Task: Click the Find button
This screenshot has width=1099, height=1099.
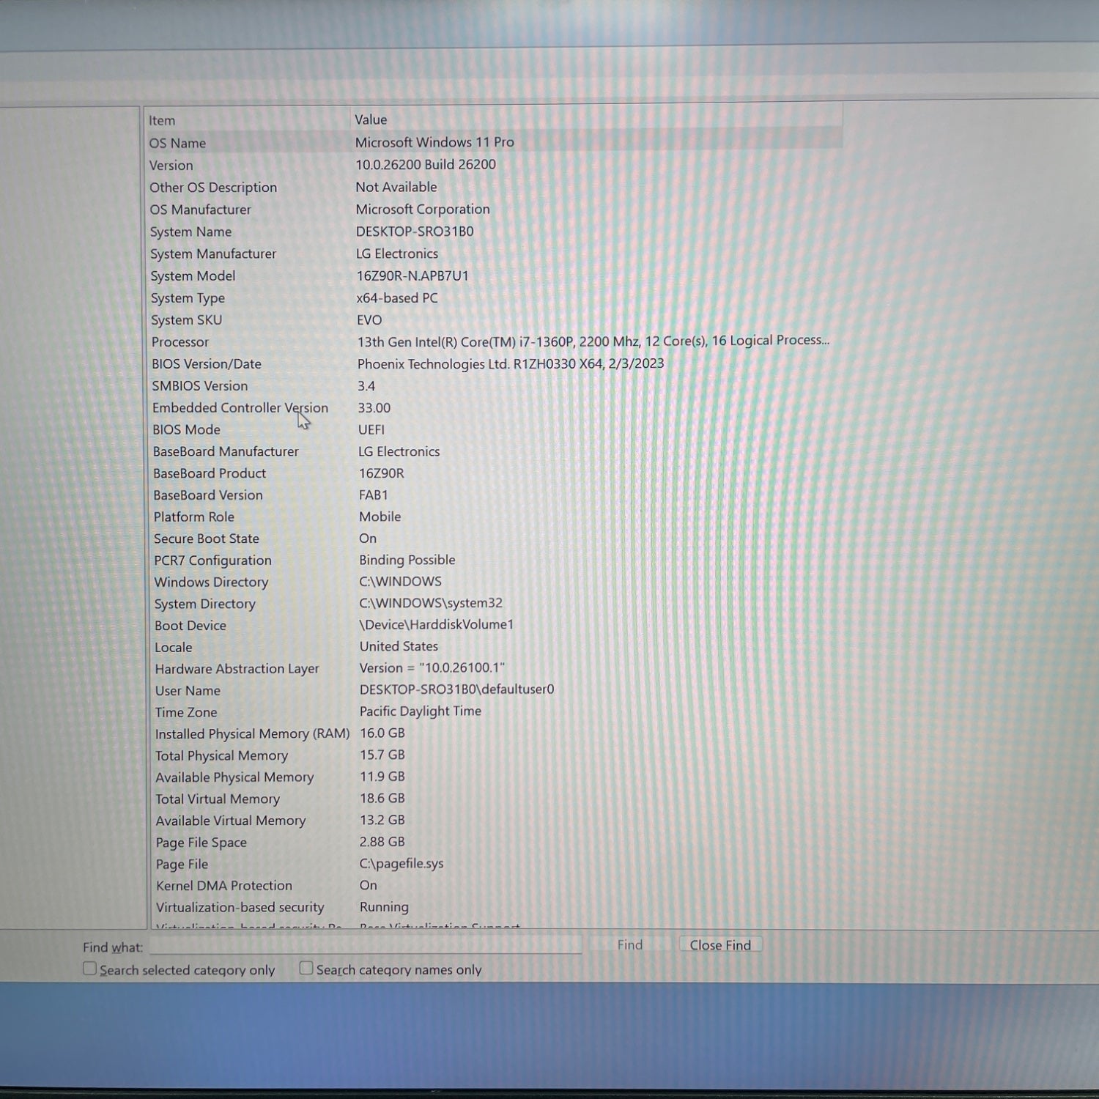Action: (x=629, y=945)
